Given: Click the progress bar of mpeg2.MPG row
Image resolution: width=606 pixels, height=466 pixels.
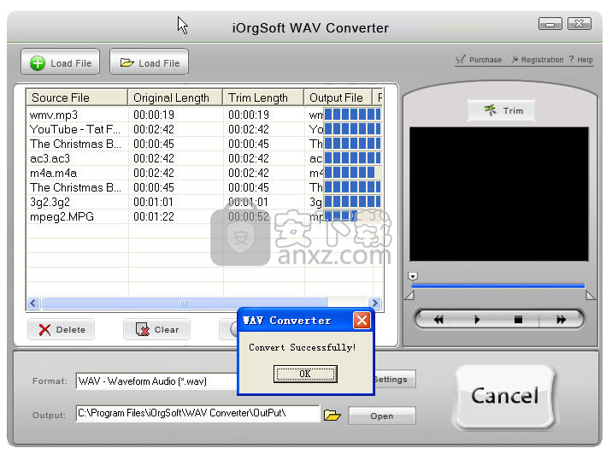Looking at the screenshot, I should point(353,215).
